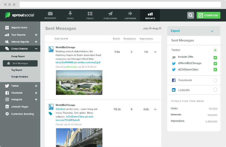Viewport: 226px width, 147px height.
Task: Click the Twitter bird beside @WorldBizChicago
Action: pyautogui.click(x=174, y=63)
